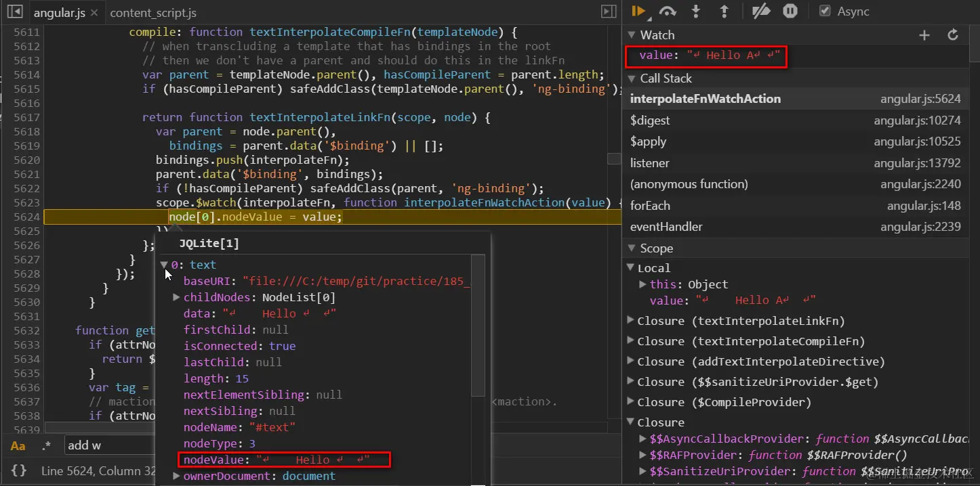The height and width of the screenshot is (486, 980).
Task: Expand $$SanitizeUriProvider function entry
Action: [643, 471]
